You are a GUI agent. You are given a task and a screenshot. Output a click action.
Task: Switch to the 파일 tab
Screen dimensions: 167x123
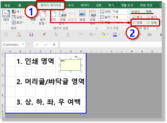pos(7,5)
